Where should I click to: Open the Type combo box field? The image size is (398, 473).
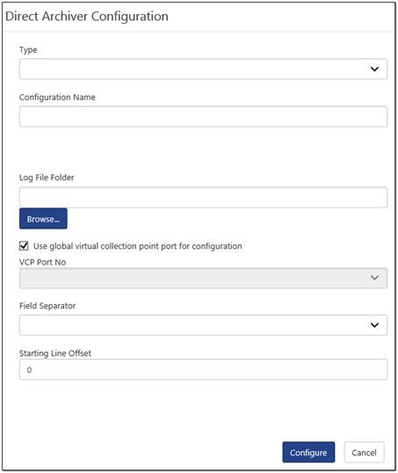click(x=203, y=69)
